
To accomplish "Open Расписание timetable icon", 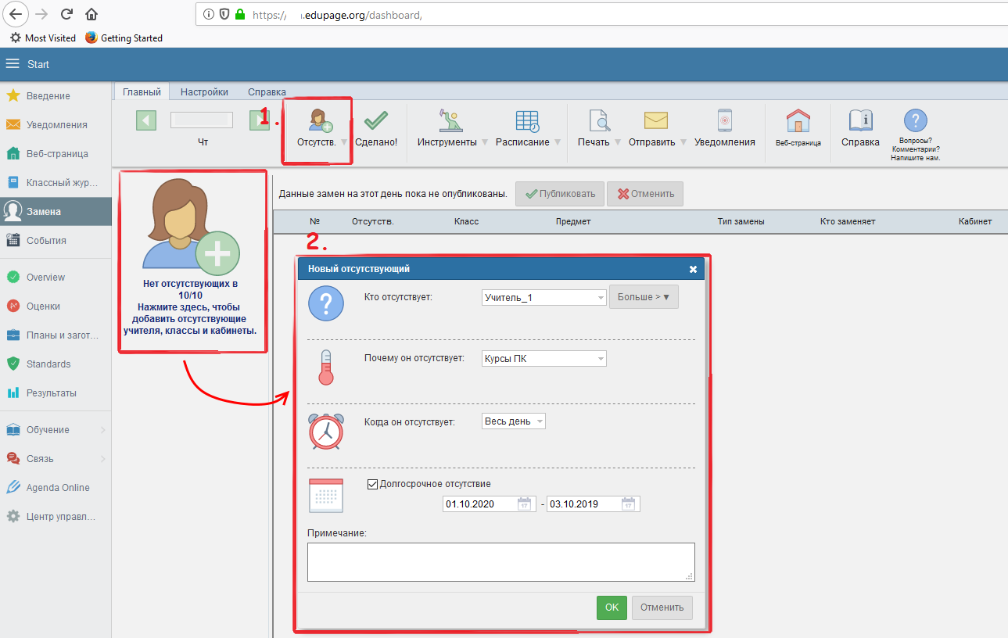I will pyautogui.click(x=527, y=120).
